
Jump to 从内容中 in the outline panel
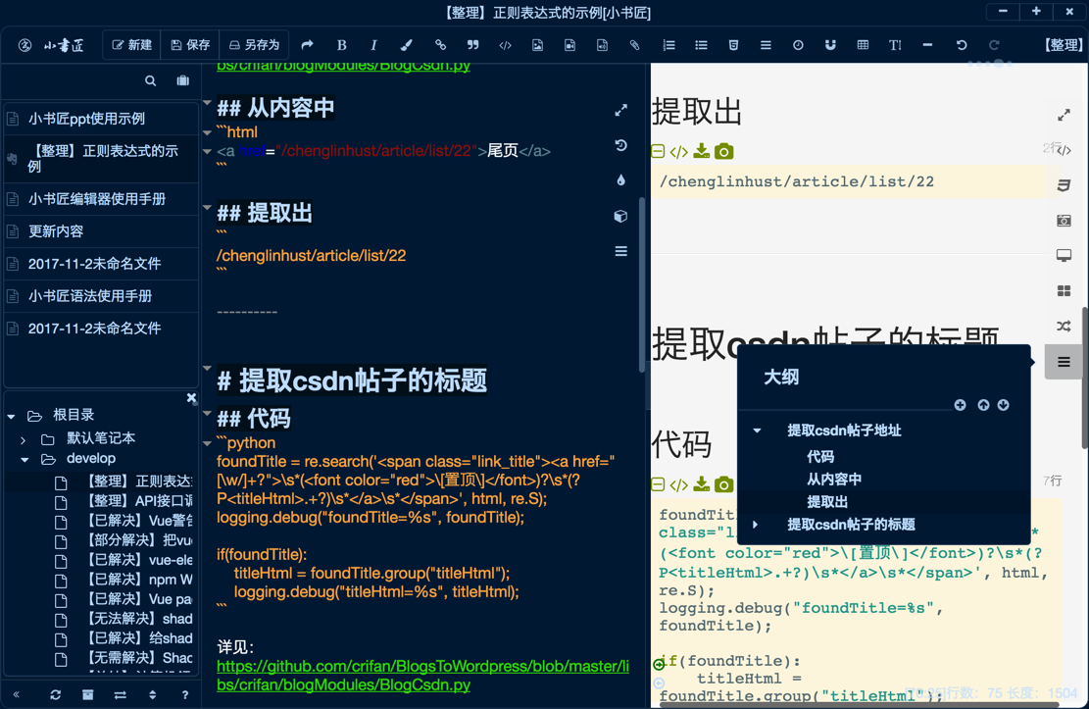(834, 479)
